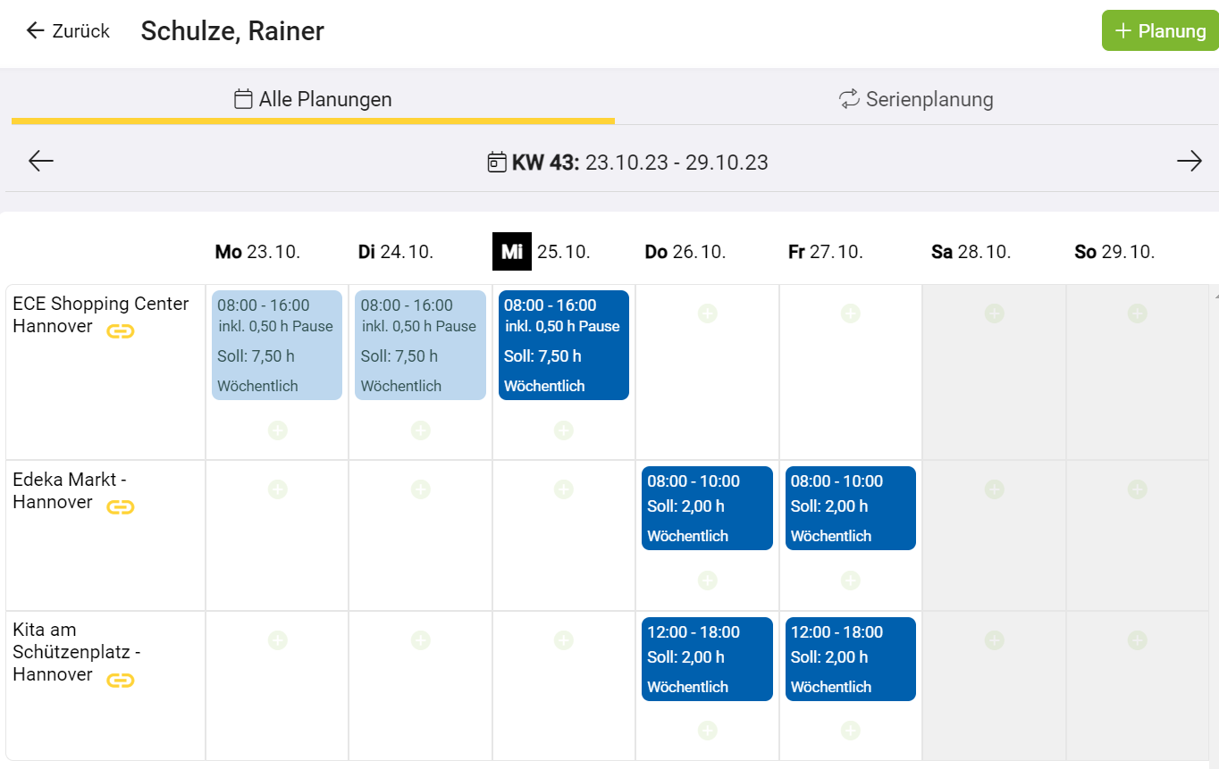This screenshot has width=1219, height=769.
Task: Advance to the next calendar week
Action: (x=1189, y=161)
